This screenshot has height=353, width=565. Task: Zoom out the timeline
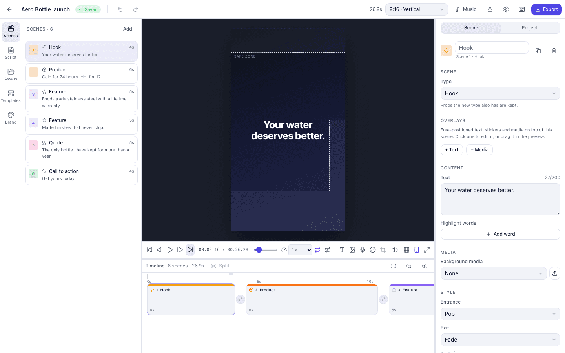tap(409, 266)
